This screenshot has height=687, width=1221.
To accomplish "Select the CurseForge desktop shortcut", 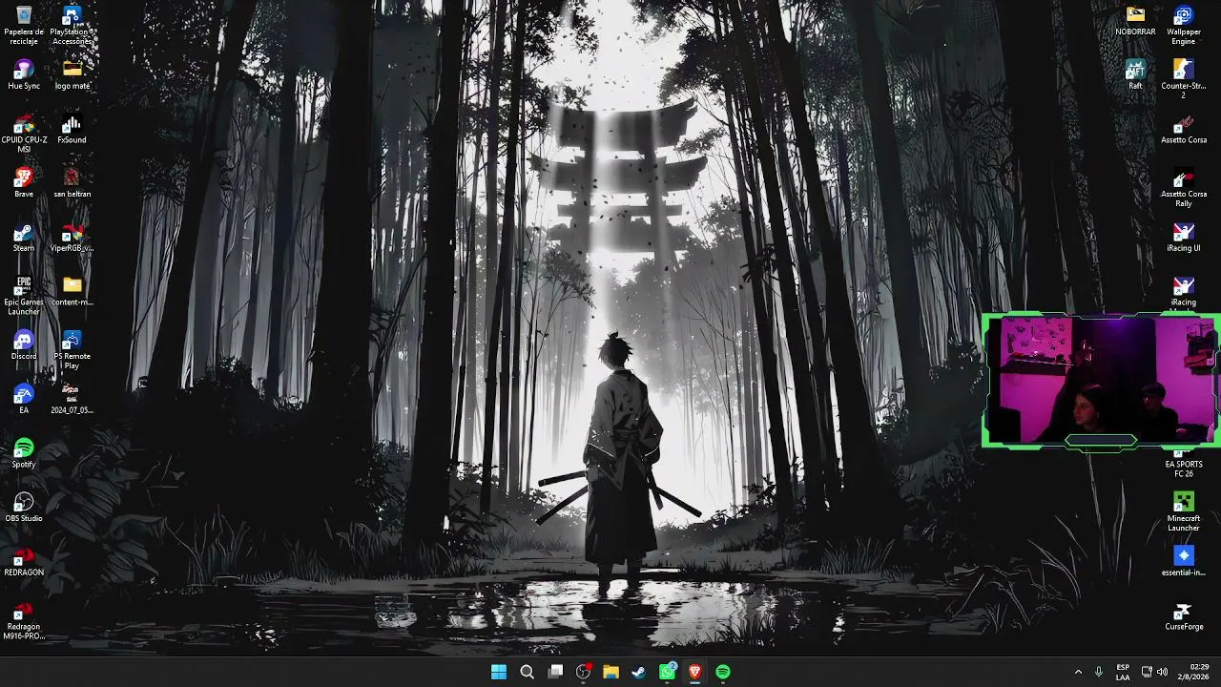I will point(1184,616).
